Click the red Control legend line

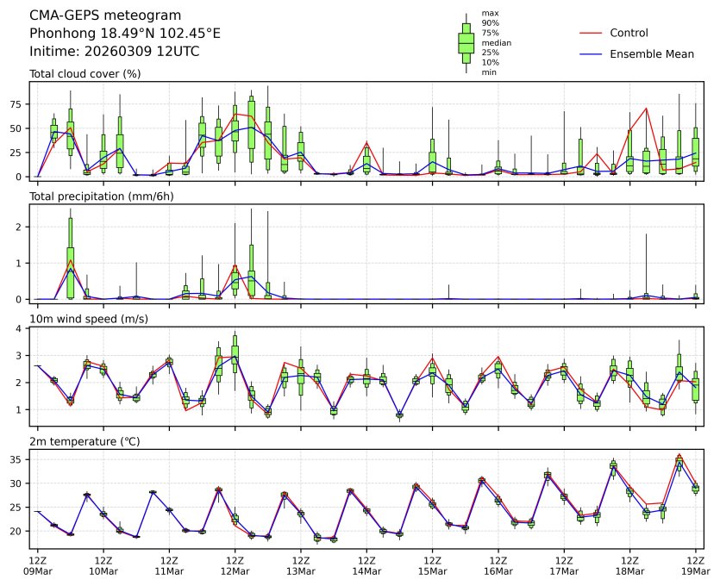(589, 33)
